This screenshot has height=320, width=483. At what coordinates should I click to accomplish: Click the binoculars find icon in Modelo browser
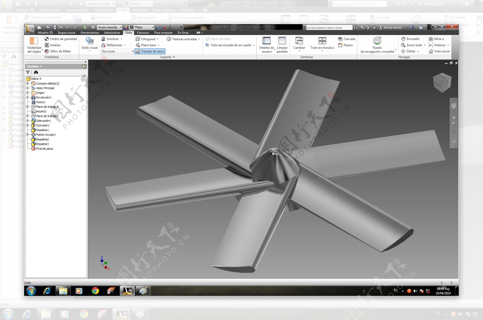coord(36,72)
